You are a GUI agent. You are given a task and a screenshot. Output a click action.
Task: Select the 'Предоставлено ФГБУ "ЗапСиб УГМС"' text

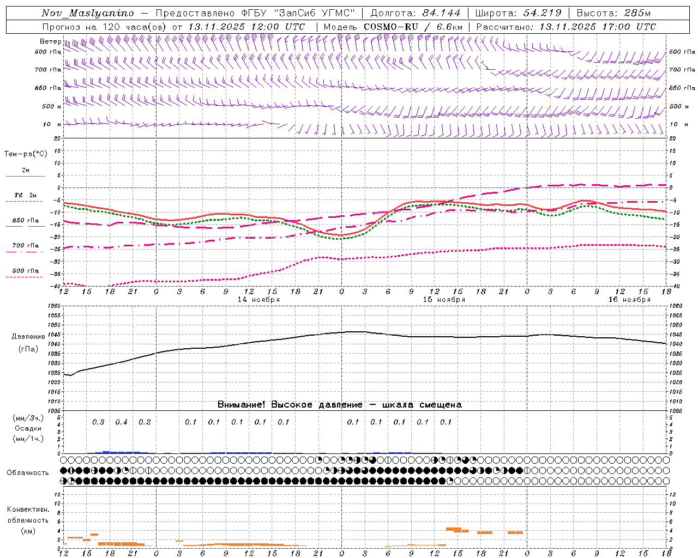[256, 13]
